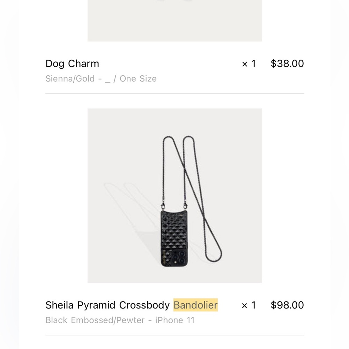The width and height of the screenshot is (349, 349).
Task: Click the Dog Charm quantity × 1
Action: tap(249, 64)
